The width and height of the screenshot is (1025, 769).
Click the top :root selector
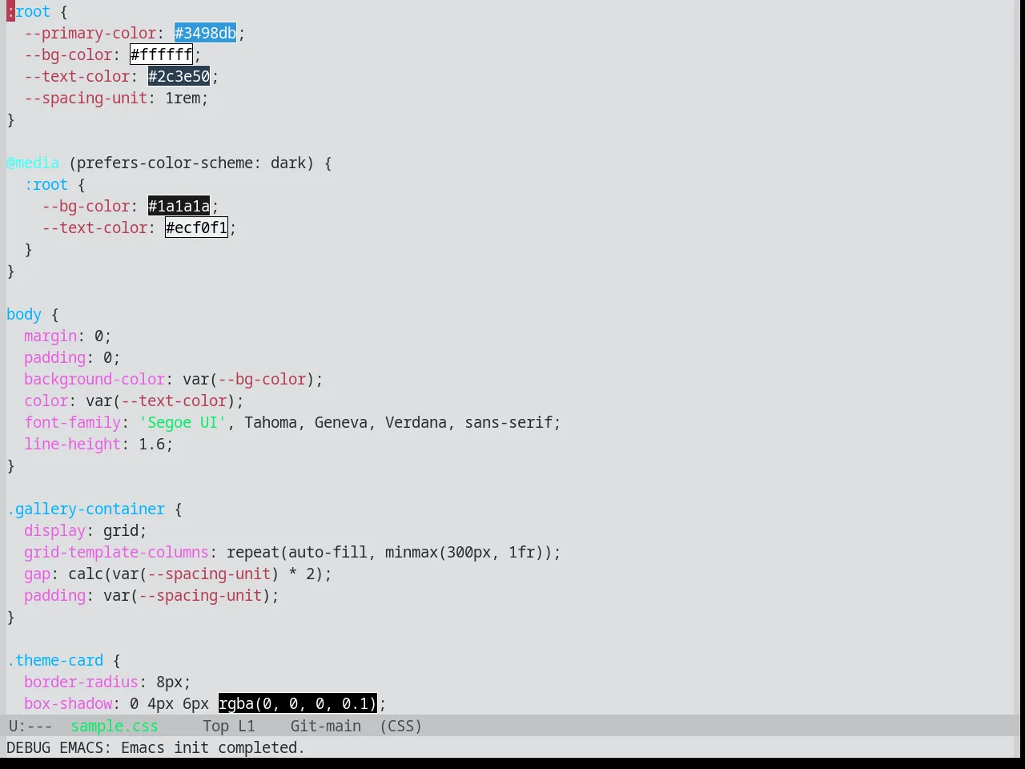pos(28,11)
